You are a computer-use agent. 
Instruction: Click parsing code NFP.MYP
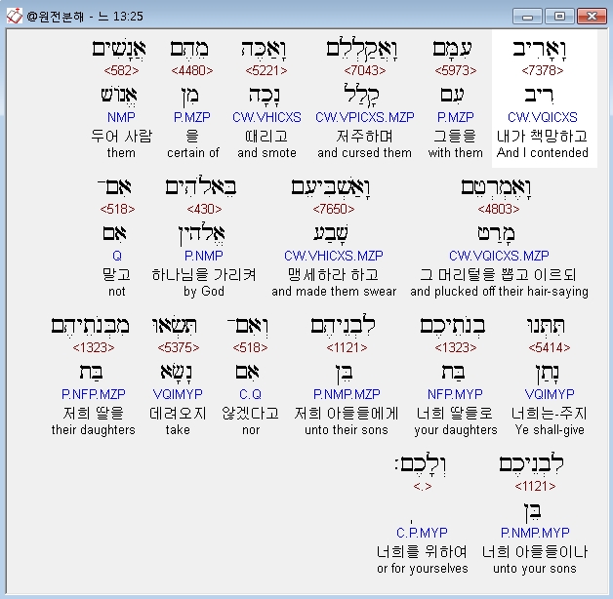pos(455,394)
